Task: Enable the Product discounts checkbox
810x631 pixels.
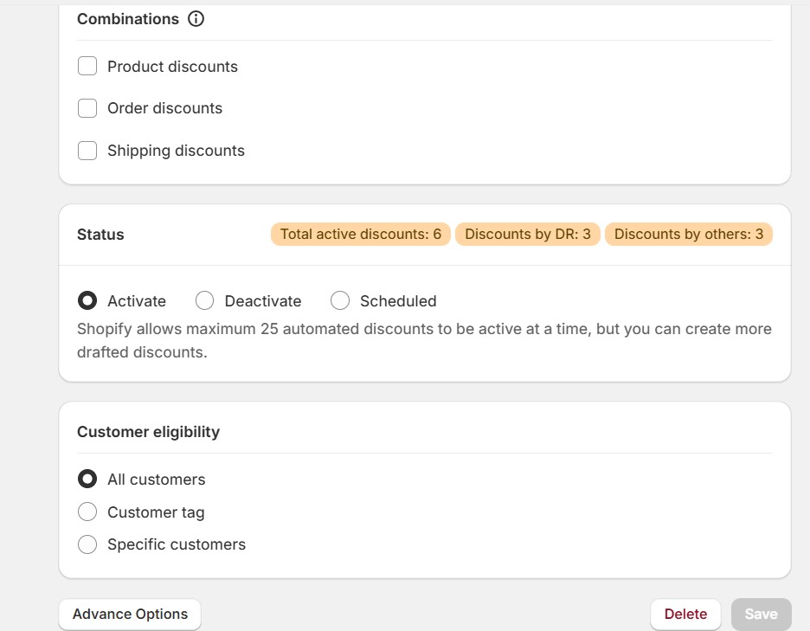Action: coord(87,66)
